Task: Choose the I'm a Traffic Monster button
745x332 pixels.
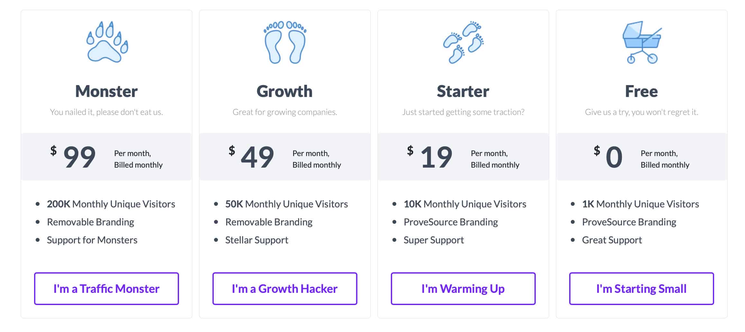Action: 106,289
